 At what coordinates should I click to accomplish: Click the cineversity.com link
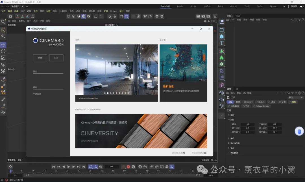[x=90, y=141]
